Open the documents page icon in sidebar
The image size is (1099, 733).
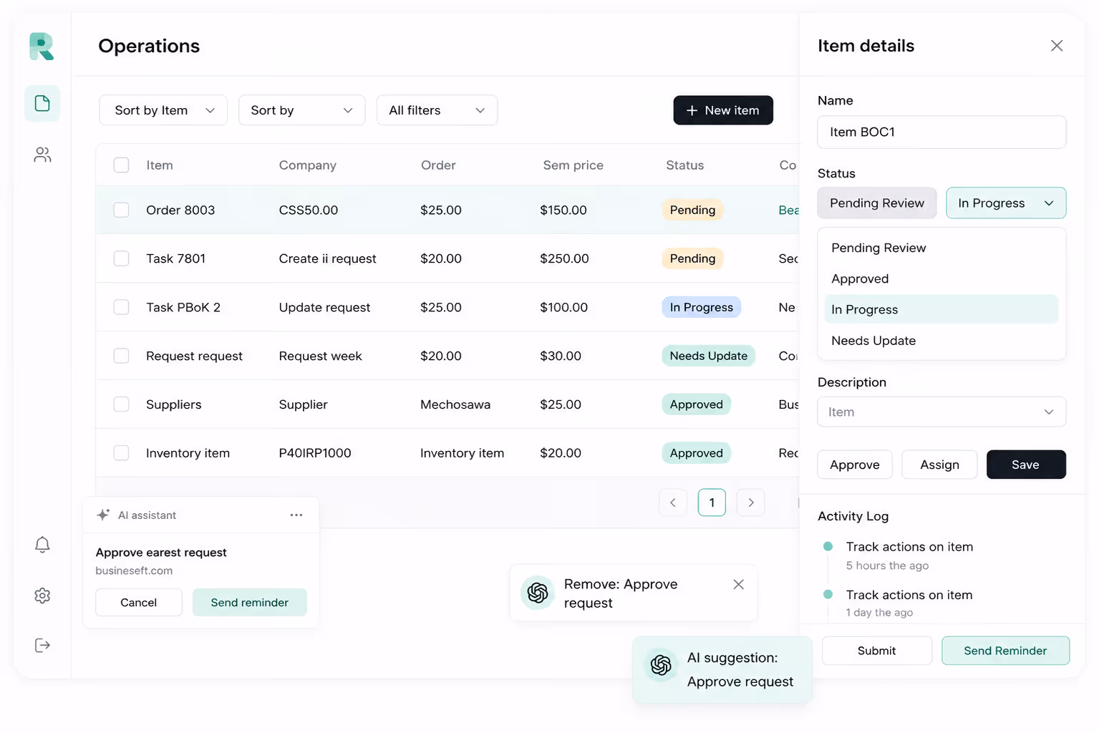(42, 103)
